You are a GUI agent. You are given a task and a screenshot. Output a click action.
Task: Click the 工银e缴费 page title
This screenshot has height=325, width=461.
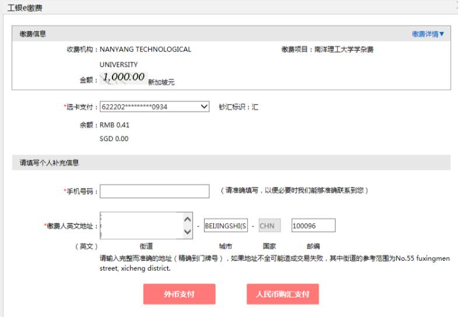coord(24,8)
